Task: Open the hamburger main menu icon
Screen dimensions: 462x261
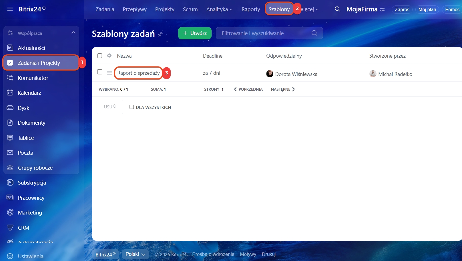Action: (10, 9)
